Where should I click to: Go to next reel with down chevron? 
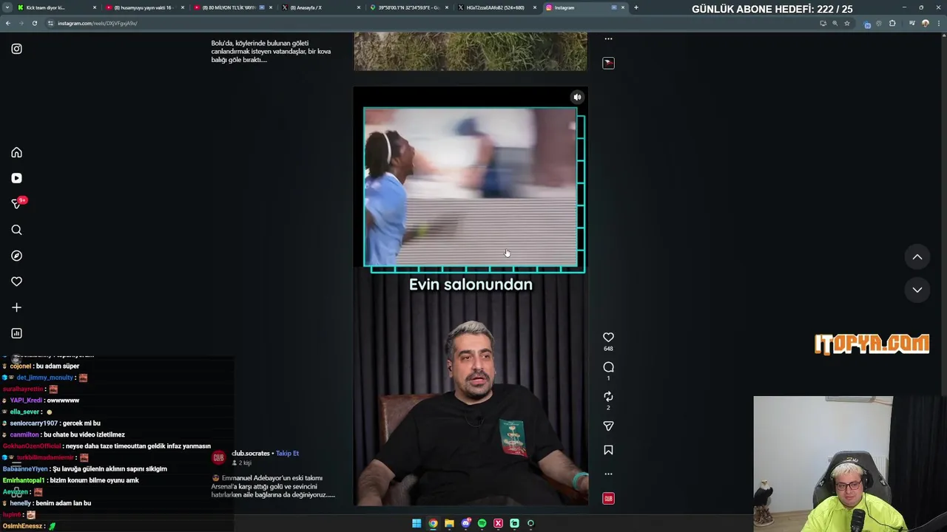tap(917, 290)
